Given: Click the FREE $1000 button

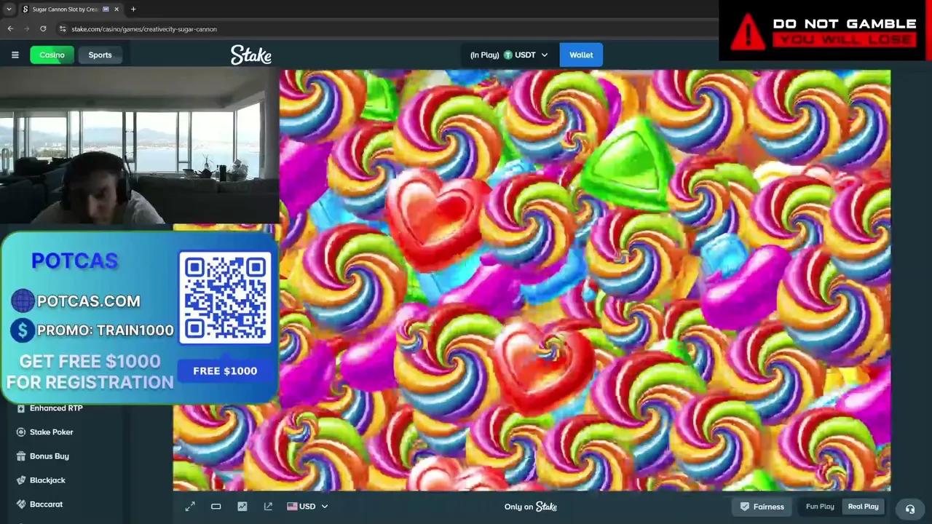Looking at the screenshot, I should [225, 371].
